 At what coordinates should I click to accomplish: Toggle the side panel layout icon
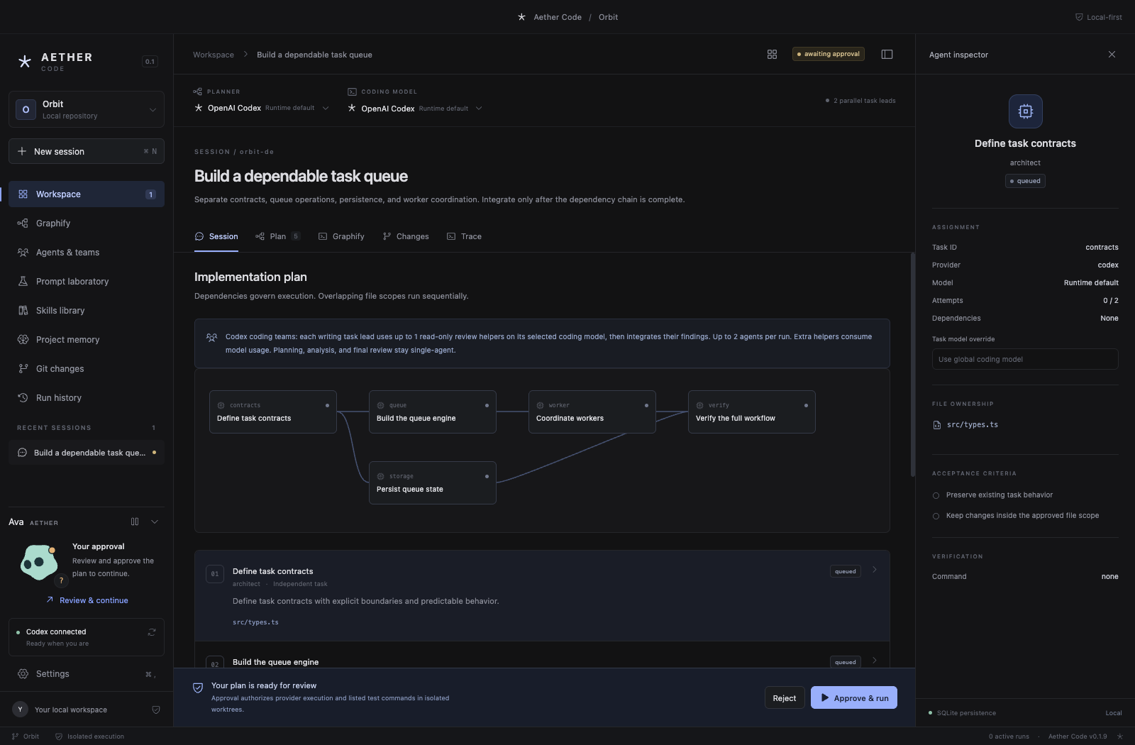[887, 55]
